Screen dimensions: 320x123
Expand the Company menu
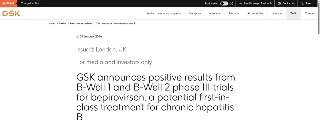[195, 13]
